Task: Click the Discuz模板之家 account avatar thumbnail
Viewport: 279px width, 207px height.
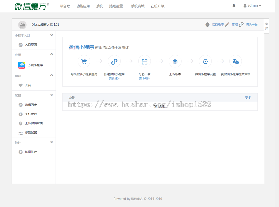Action: click(x=22, y=25)
